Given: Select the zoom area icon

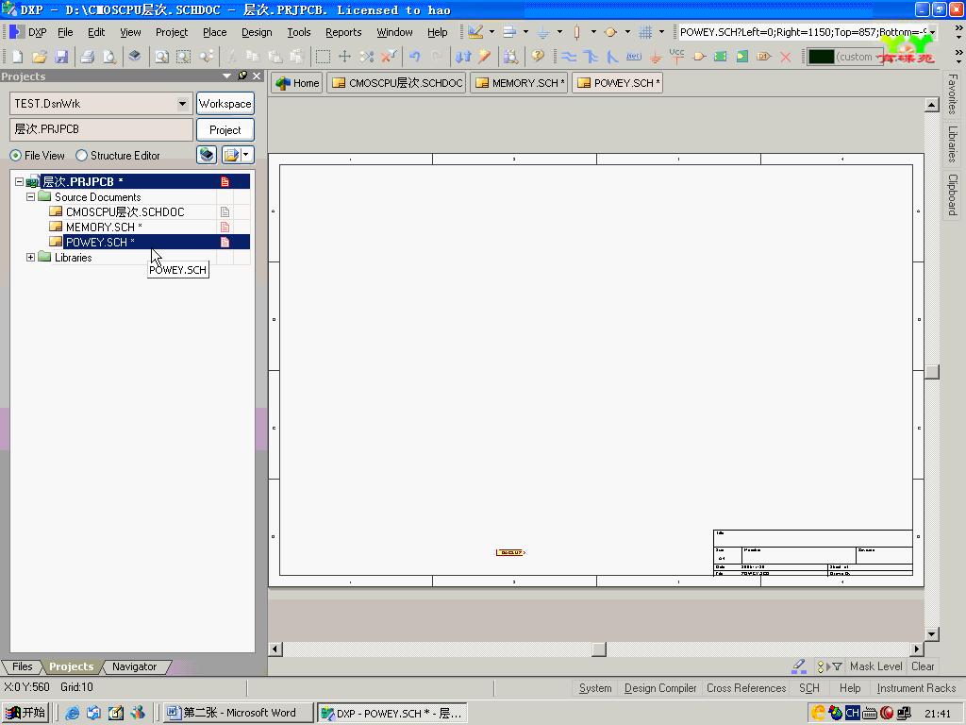Looking at the screenshot, I should 184,57.
